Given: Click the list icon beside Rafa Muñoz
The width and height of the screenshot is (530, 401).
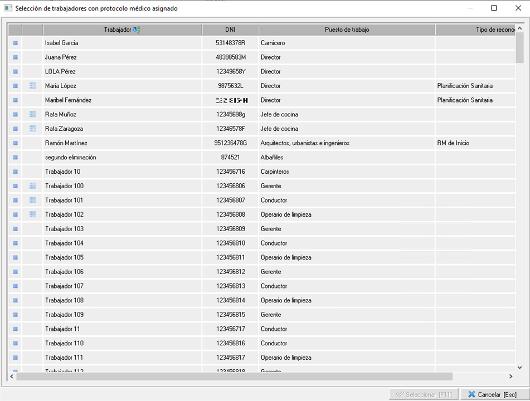Looking at the screenshot, I should point(32,114).
